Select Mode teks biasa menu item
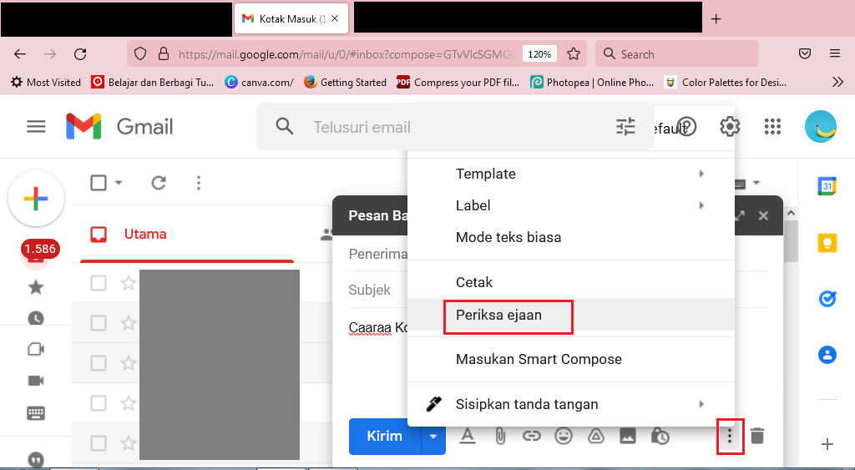Image resolution: width=855 pixels, height=470 pixels. (x=571, y=237)
